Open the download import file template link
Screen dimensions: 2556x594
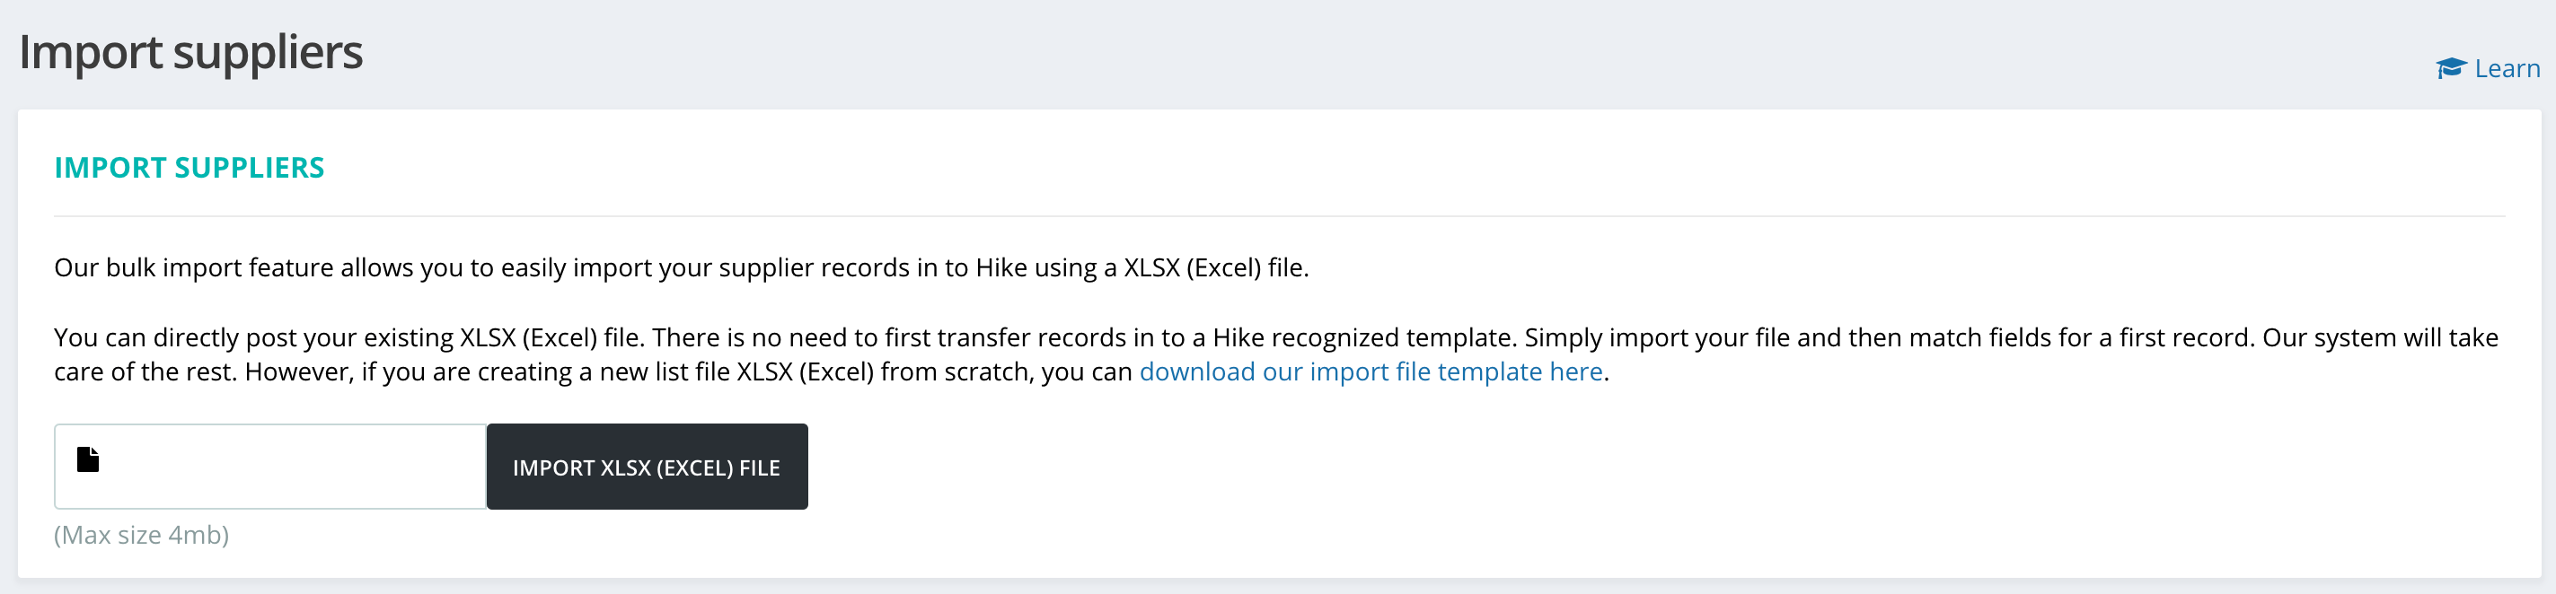point(1370,371)
